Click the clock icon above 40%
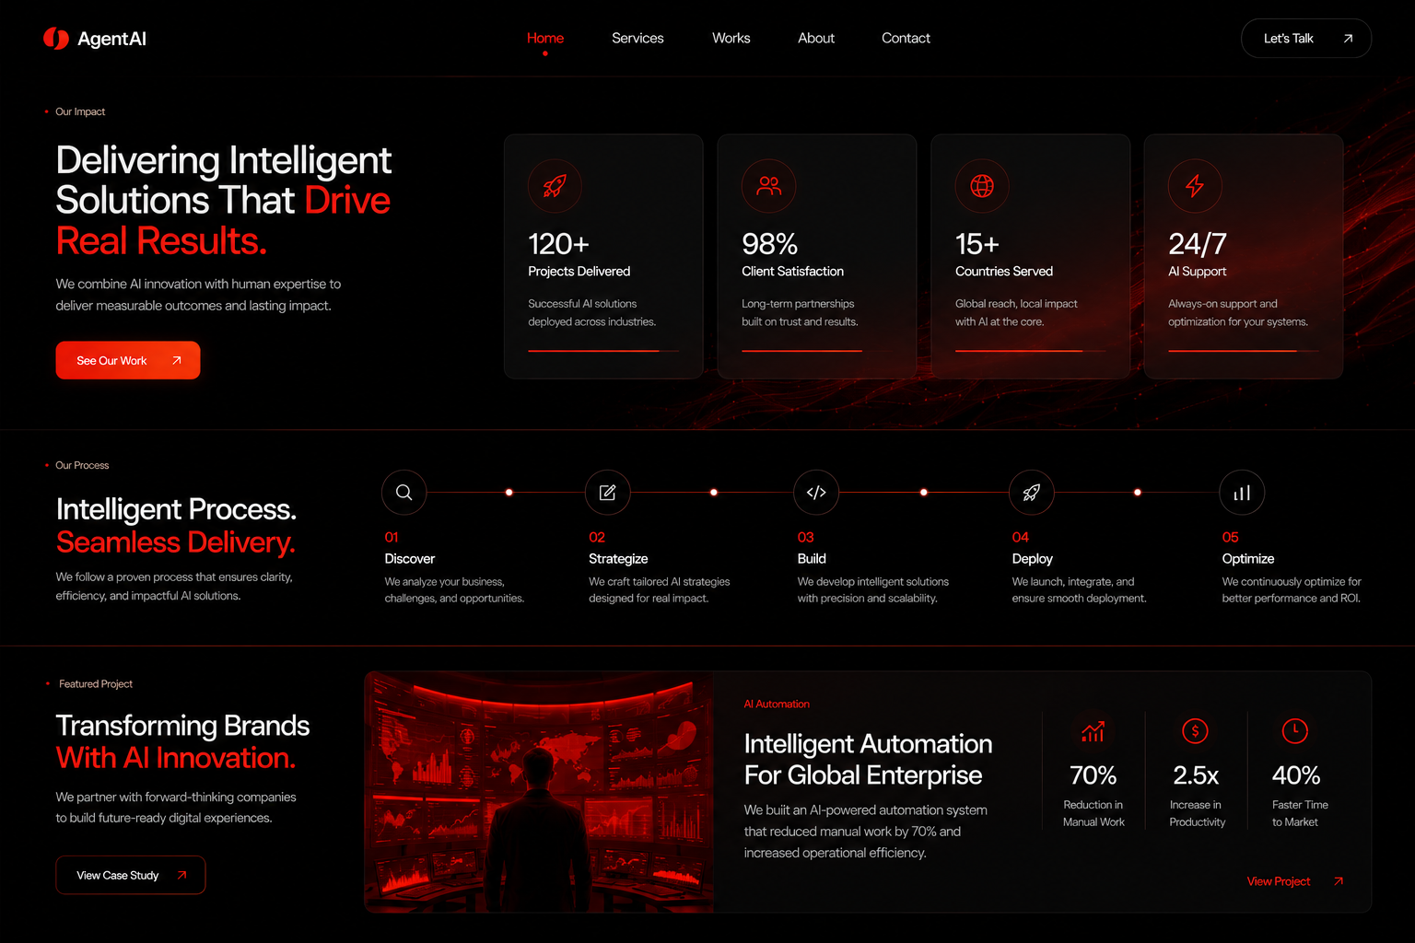This screenshot has width=1415, height=943. tap(1295, 731)
